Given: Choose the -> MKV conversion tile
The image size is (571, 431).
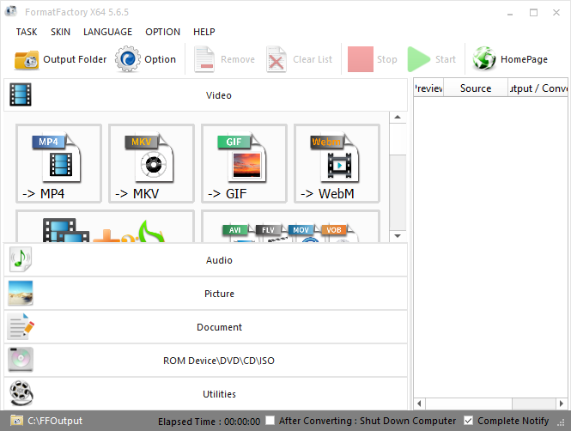Looking at the screenshot, I should (x=151, y=163).
